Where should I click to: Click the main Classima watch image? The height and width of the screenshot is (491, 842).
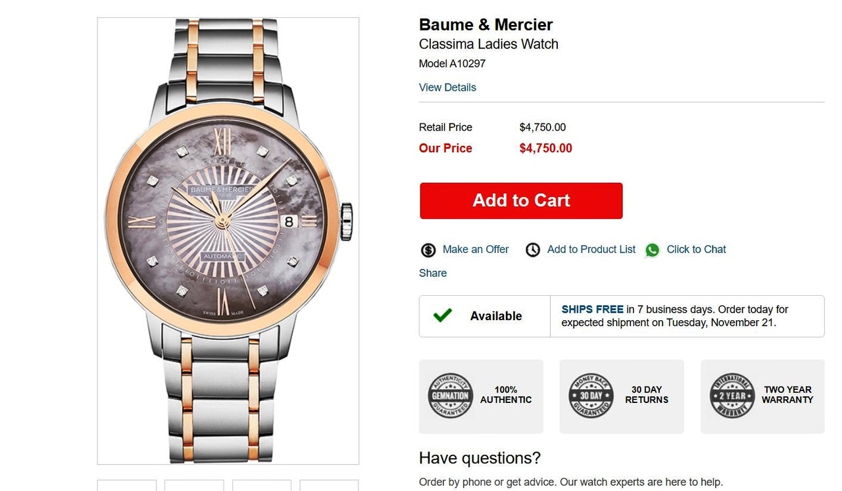pos(228,241)
